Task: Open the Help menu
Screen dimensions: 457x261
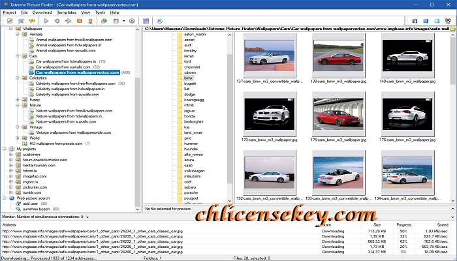Action: click(114, 12)
